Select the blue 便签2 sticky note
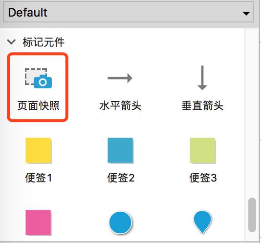 [x=121, y=151]
